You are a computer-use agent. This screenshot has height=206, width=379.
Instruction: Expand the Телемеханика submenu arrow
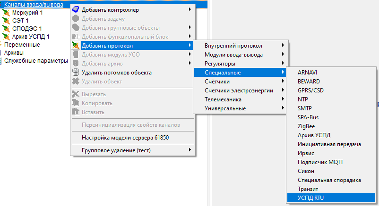(x=283, y=99)
